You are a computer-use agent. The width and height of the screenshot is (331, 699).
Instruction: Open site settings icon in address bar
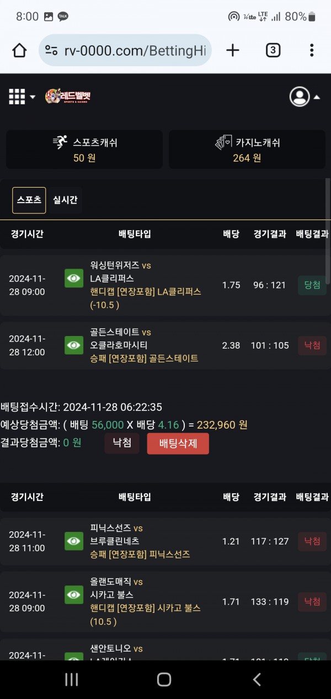pyautogui.click(x=51, y=51)
